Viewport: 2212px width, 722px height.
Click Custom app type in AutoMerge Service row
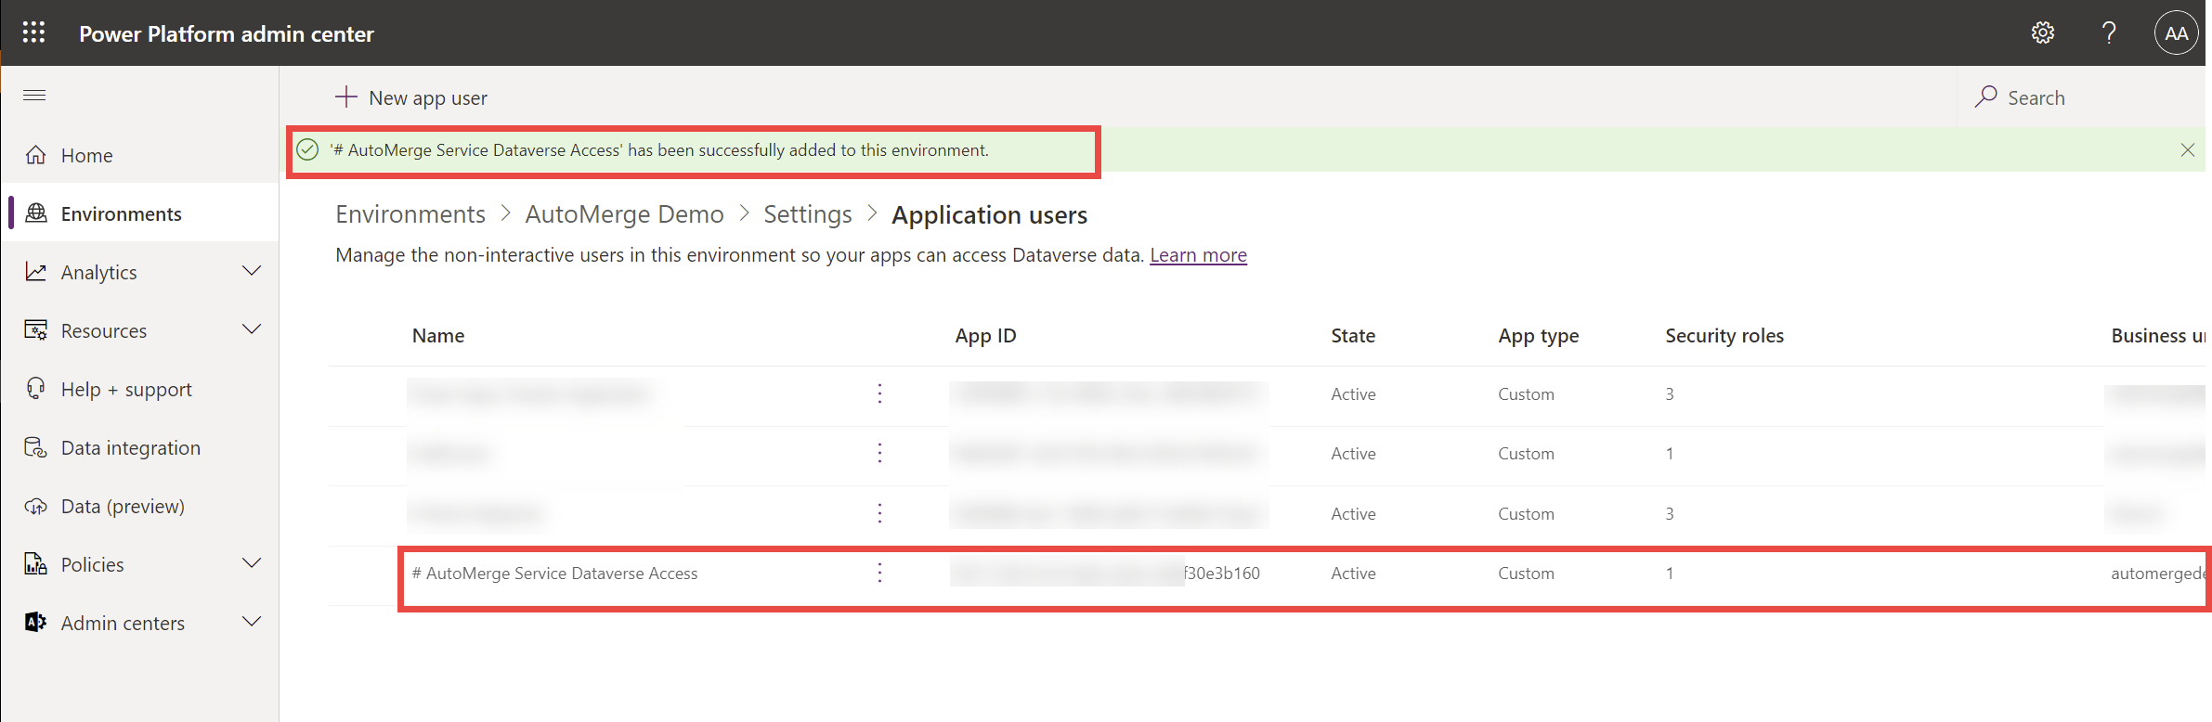1526,574
